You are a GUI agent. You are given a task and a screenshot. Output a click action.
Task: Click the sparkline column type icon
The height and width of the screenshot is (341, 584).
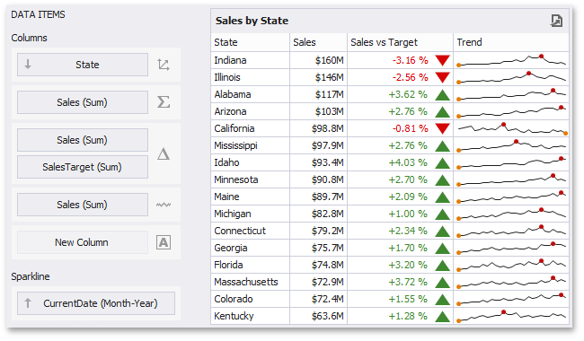[x=164, y=205]
